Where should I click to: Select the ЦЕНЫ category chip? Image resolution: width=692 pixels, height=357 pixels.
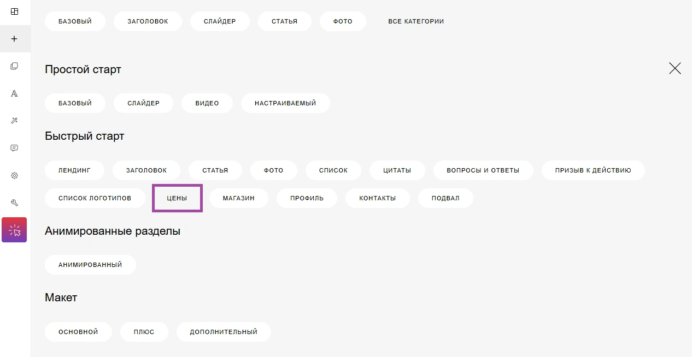(x=177, y=198)
